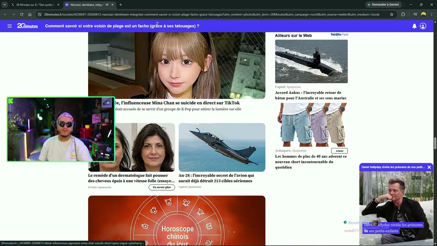
Task: Click the 'Capital | Sponsorisé' label under submarine
Action: pyautogui.click(x=288, y=87)
